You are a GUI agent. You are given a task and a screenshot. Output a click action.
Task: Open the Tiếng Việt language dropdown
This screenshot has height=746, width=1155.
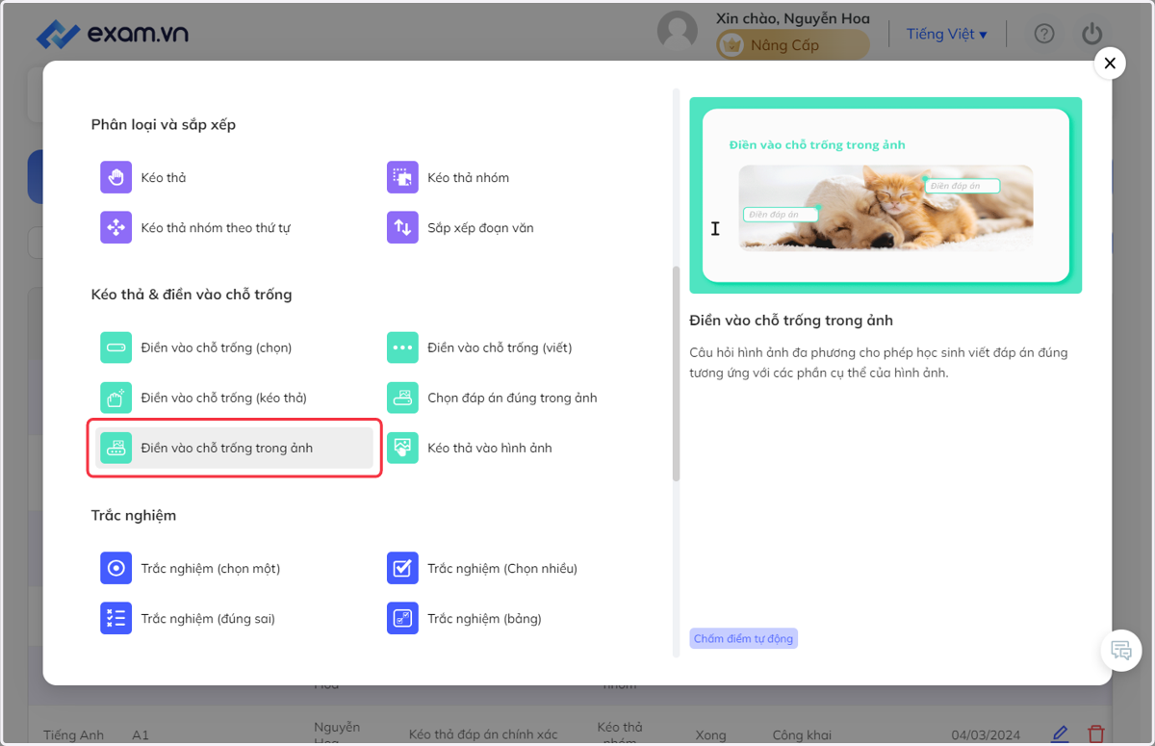(947, 34)
